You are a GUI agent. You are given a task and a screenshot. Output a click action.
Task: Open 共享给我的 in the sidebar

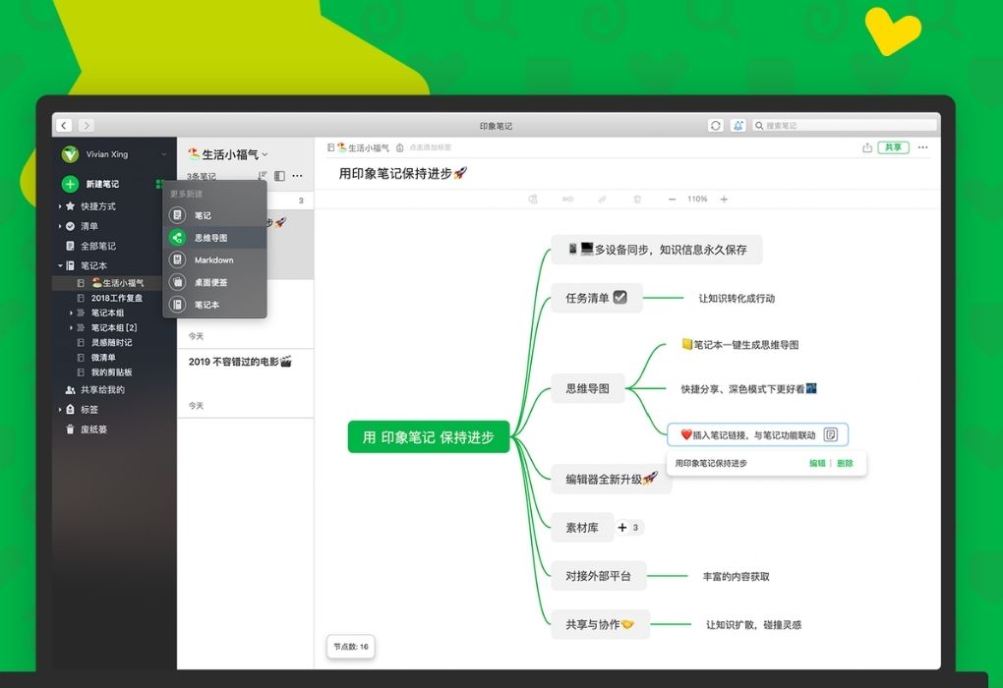[x=95, y=390]
